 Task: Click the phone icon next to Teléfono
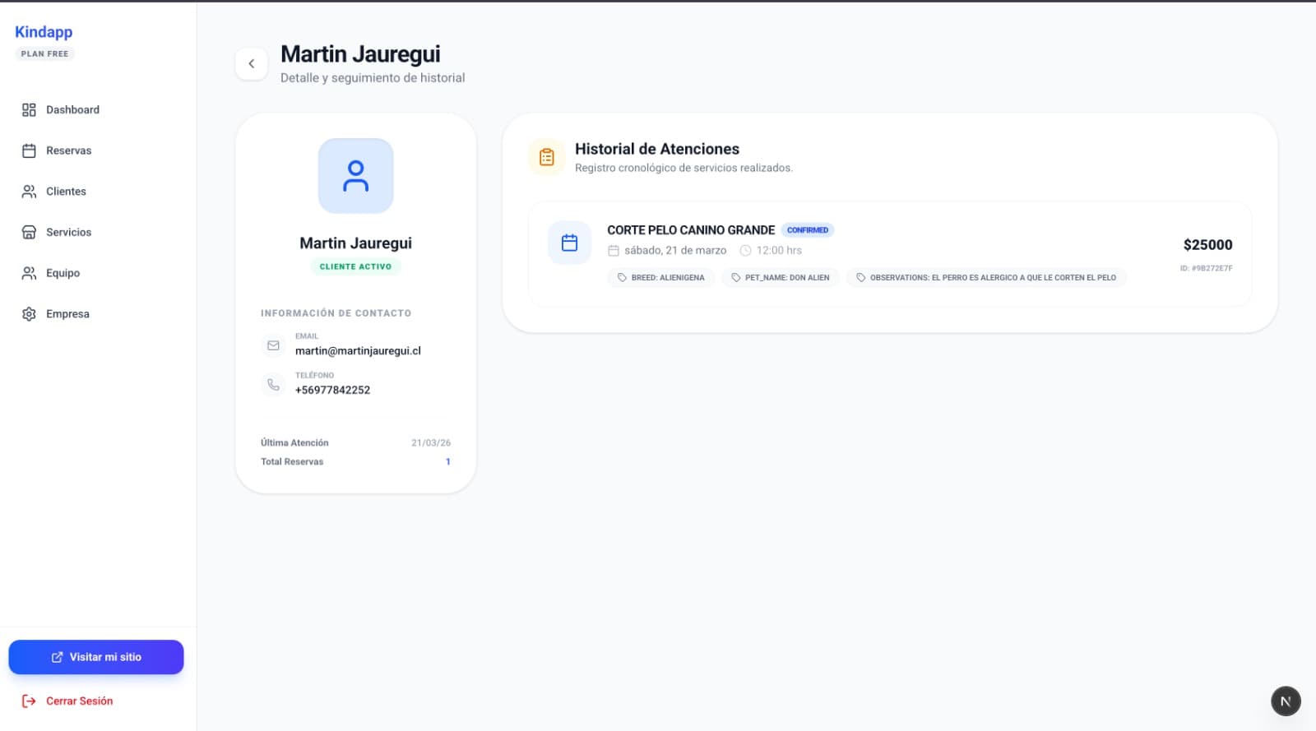tap(273, 384)
